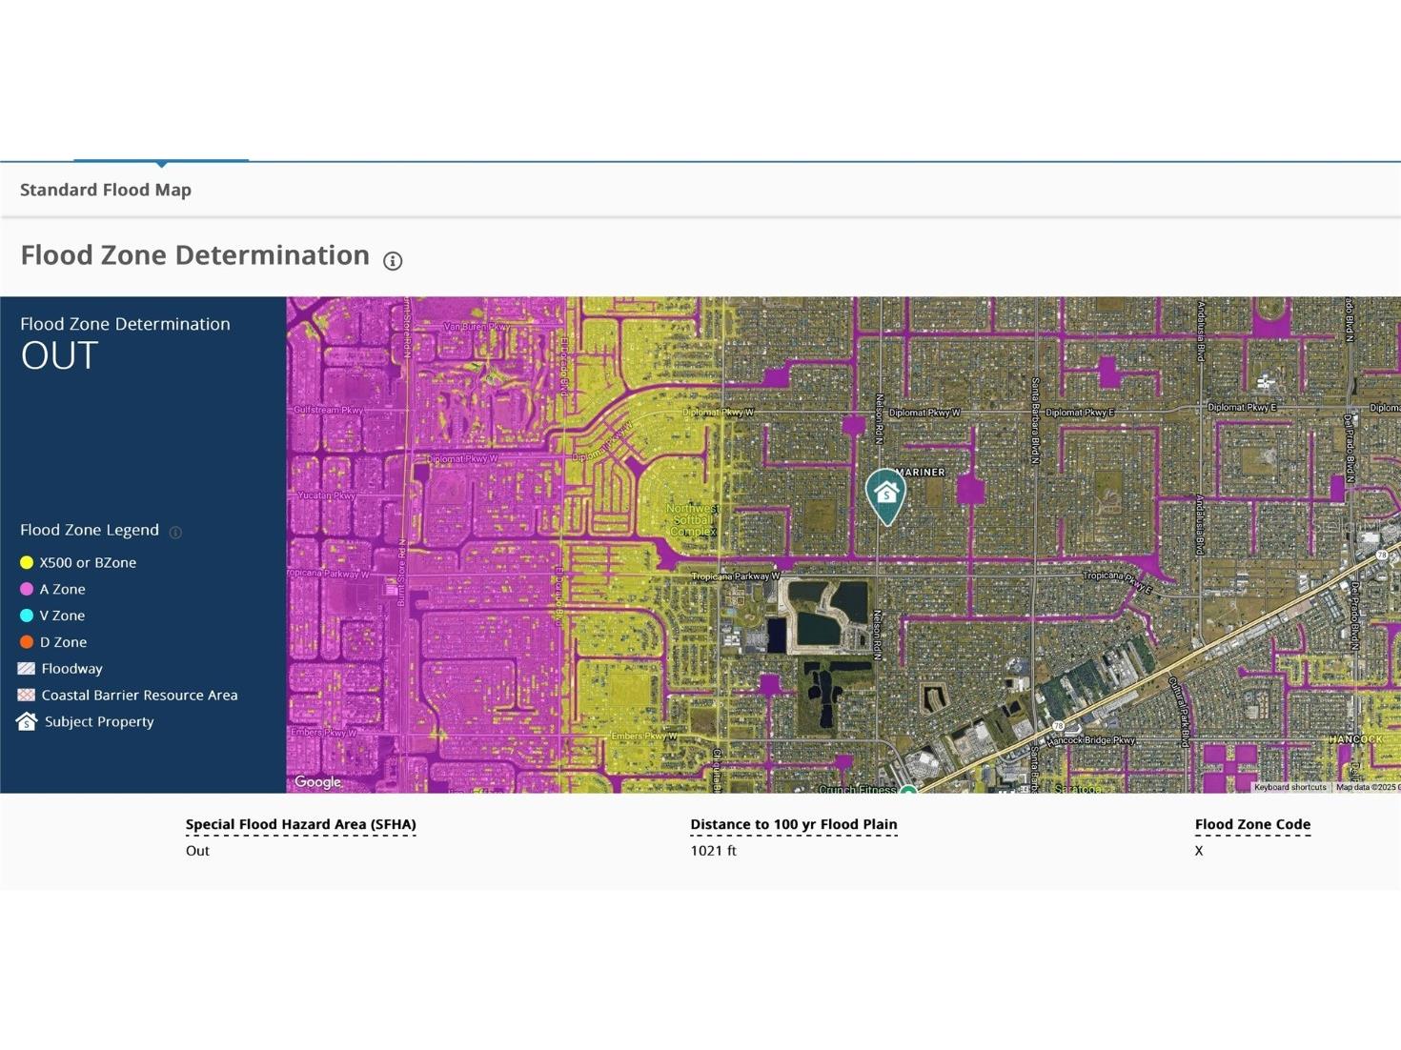Screen dimensions: 1401x1050
Task: Click the magenta A Zone legend dot
Action: [27, 590]
